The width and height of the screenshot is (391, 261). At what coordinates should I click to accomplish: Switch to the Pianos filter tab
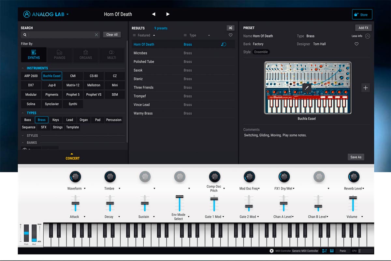pos(60,55)
